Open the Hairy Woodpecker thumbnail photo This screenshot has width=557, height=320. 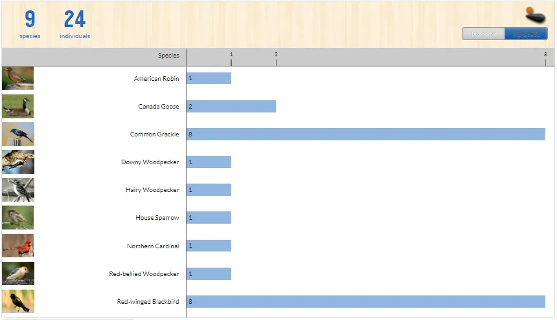[17, 189]
